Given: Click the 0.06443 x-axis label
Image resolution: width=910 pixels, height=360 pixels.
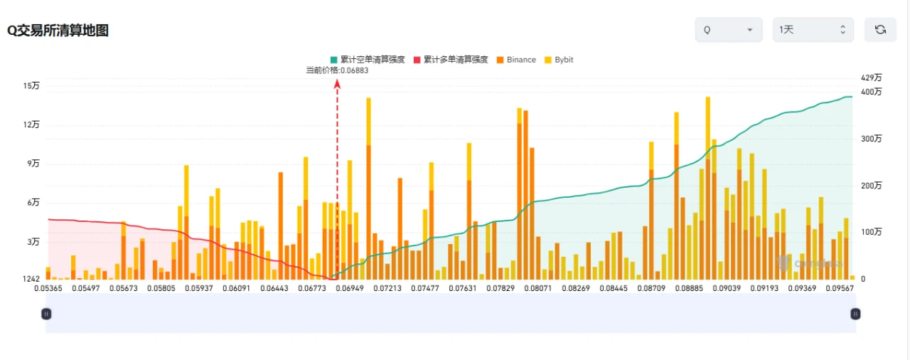Looking at the screenshot, I should (x=274, y=288).
